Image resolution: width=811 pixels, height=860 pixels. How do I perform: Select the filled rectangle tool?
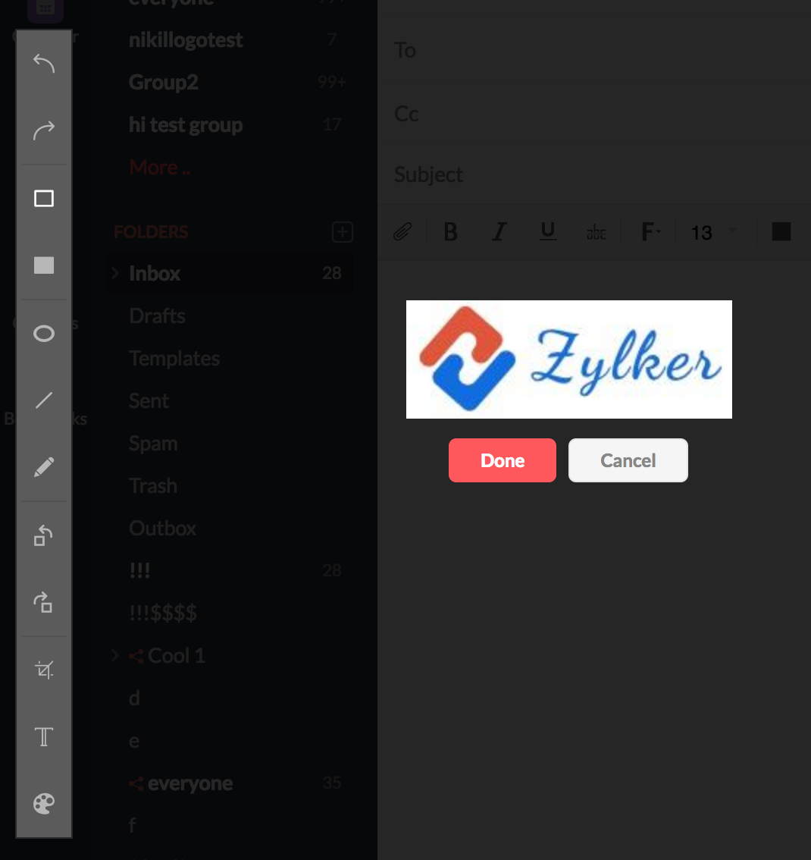tap(44, 265)
